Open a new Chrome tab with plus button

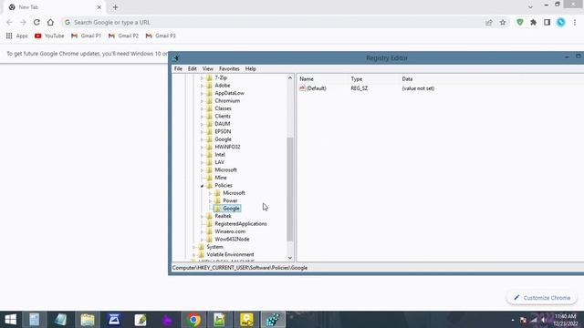point(115,7)
